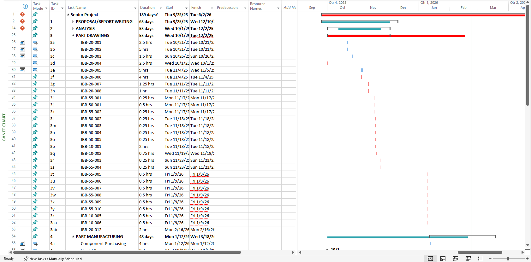Click the Indicators info column header icon

coord(25,6)
